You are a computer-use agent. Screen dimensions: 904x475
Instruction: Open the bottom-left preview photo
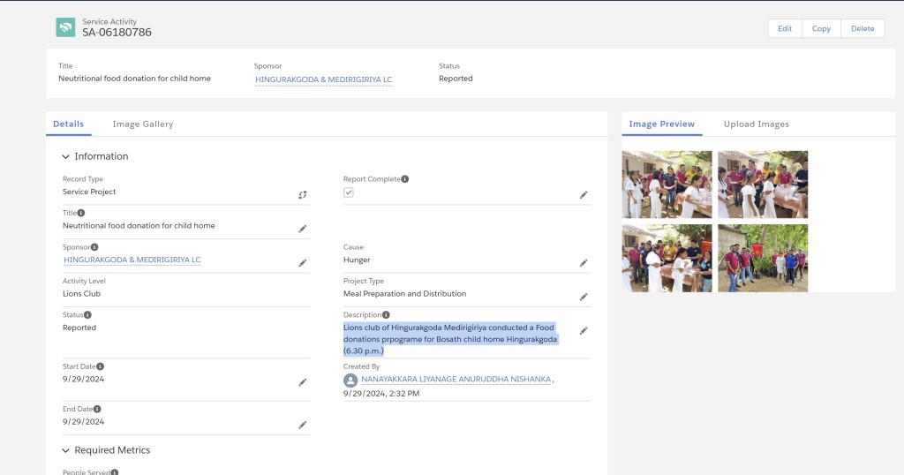(667, 259)
